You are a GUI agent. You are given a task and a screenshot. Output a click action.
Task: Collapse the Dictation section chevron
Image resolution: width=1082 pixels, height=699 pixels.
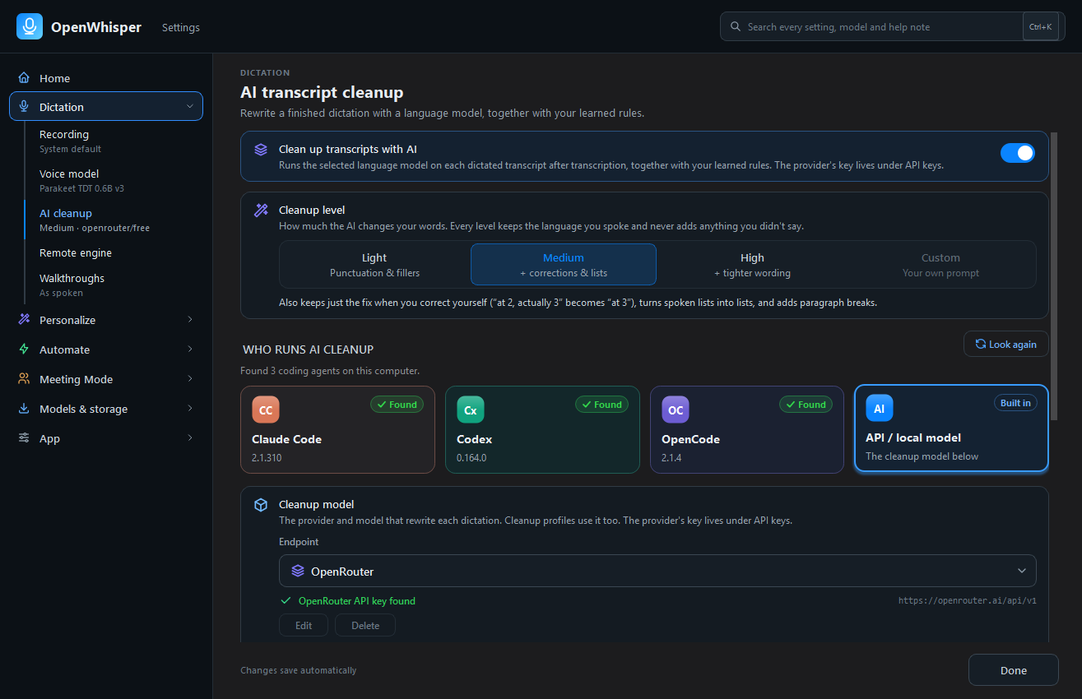pos(190,107)
